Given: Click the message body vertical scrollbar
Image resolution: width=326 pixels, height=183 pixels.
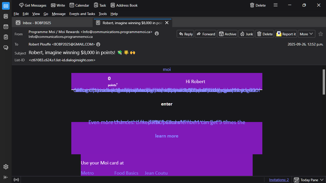Looking at the screenshot, I should (x=324, y=82).
